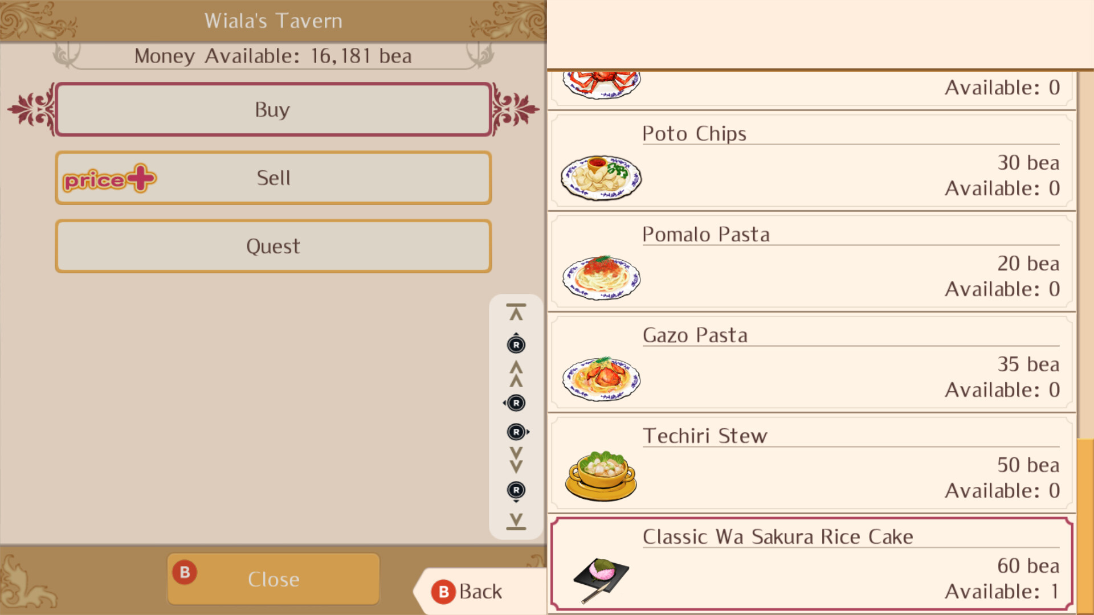Click the Techiri Stew bowl image
Screen dimensions: 1094x615
pos(601,476)
